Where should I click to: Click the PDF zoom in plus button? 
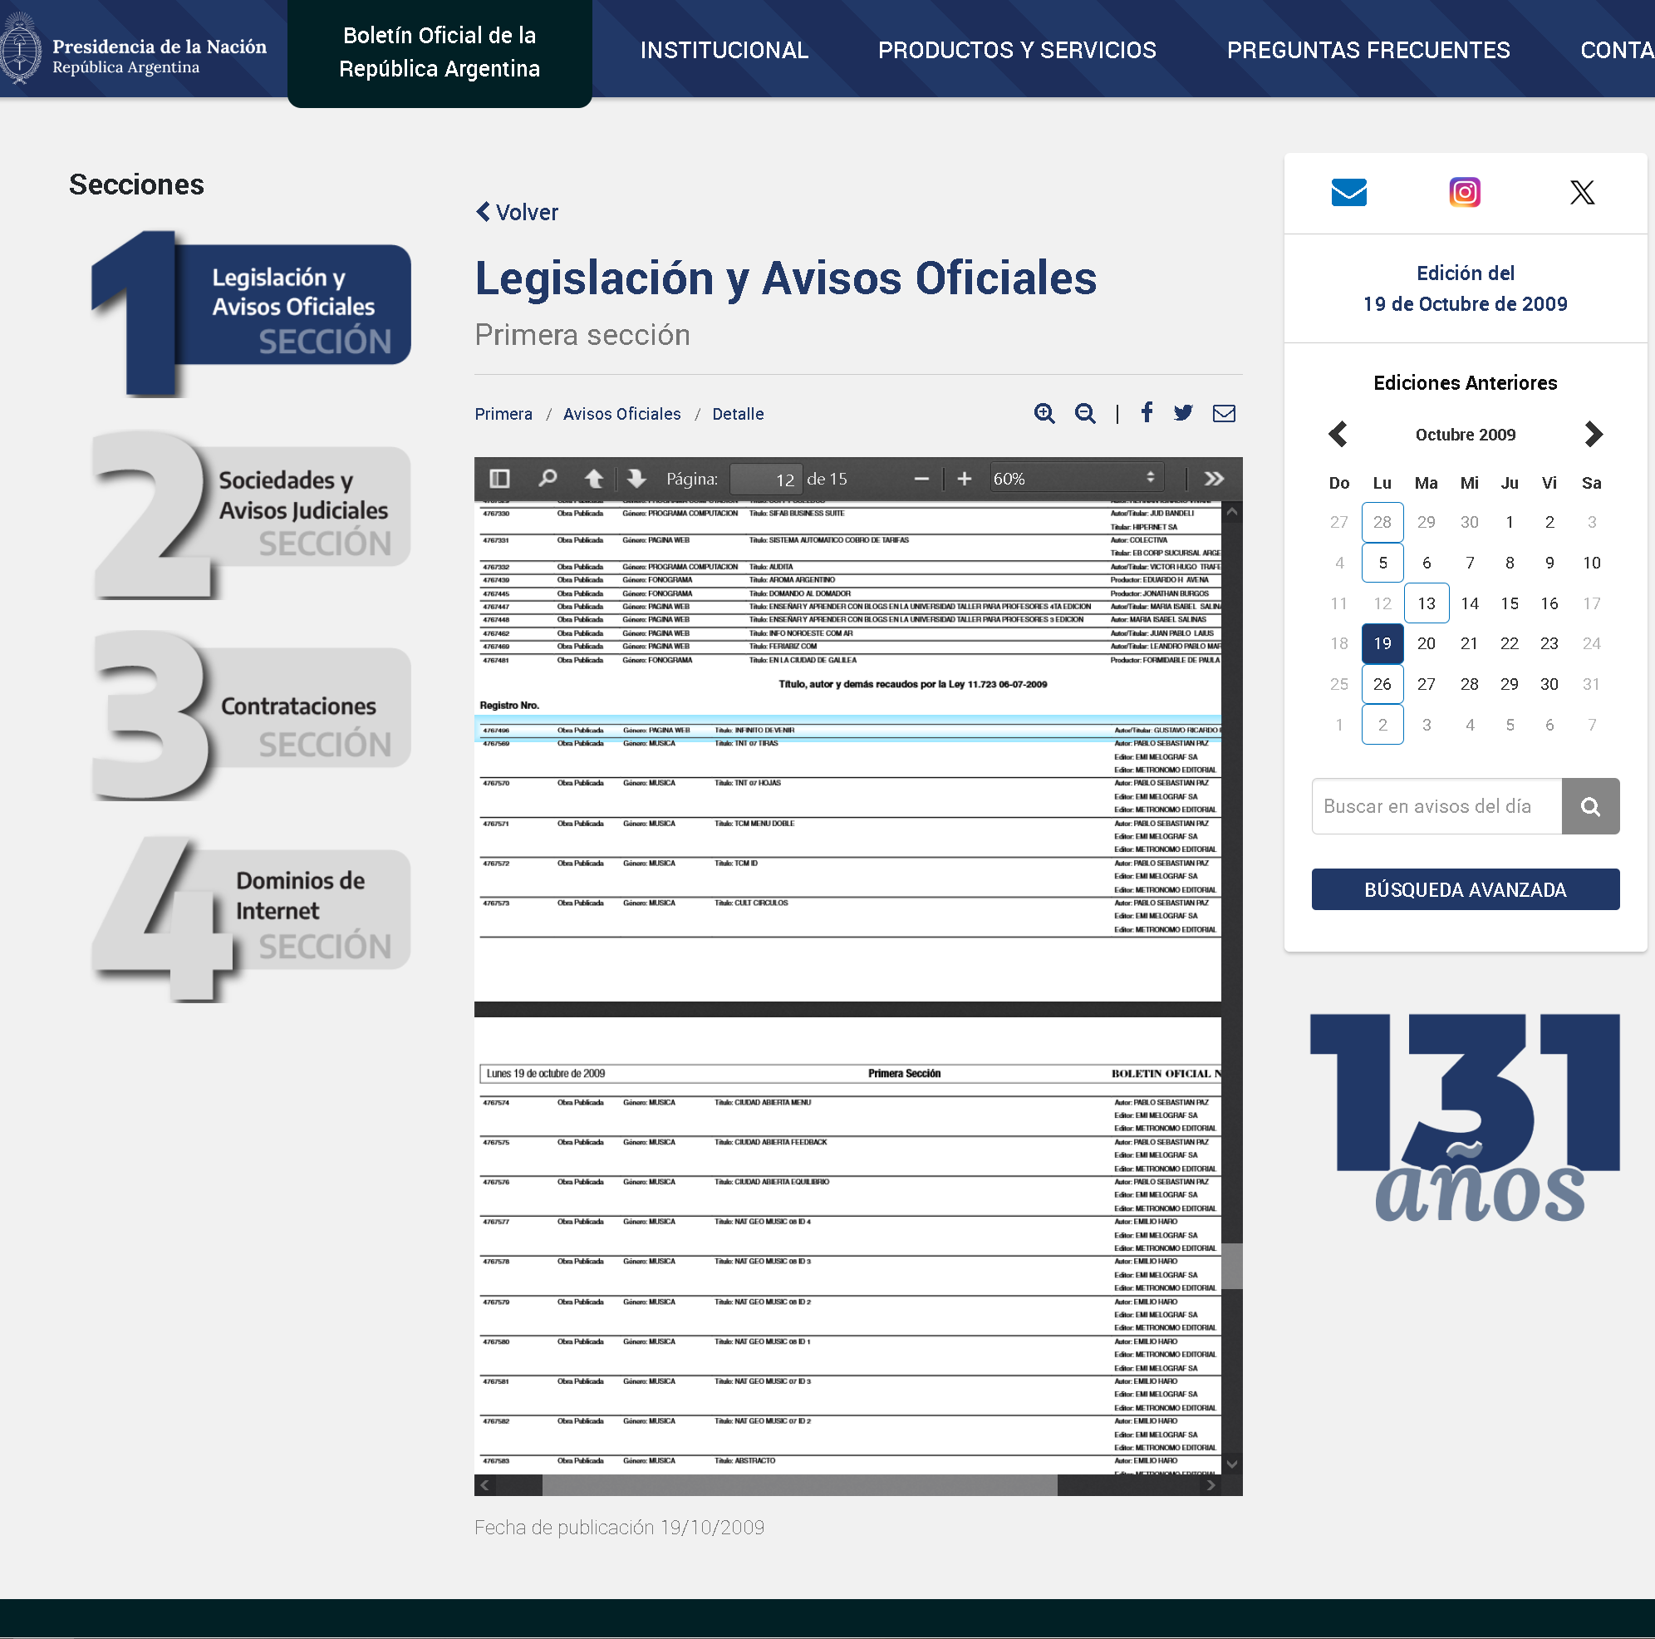[x=965, y=478]
